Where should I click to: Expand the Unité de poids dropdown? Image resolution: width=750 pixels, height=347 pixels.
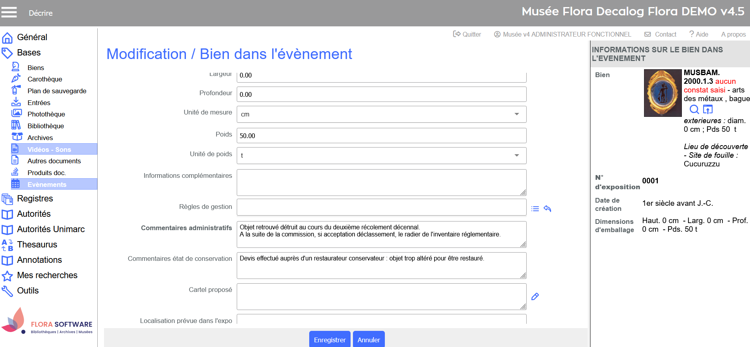(x=381, y=155)
